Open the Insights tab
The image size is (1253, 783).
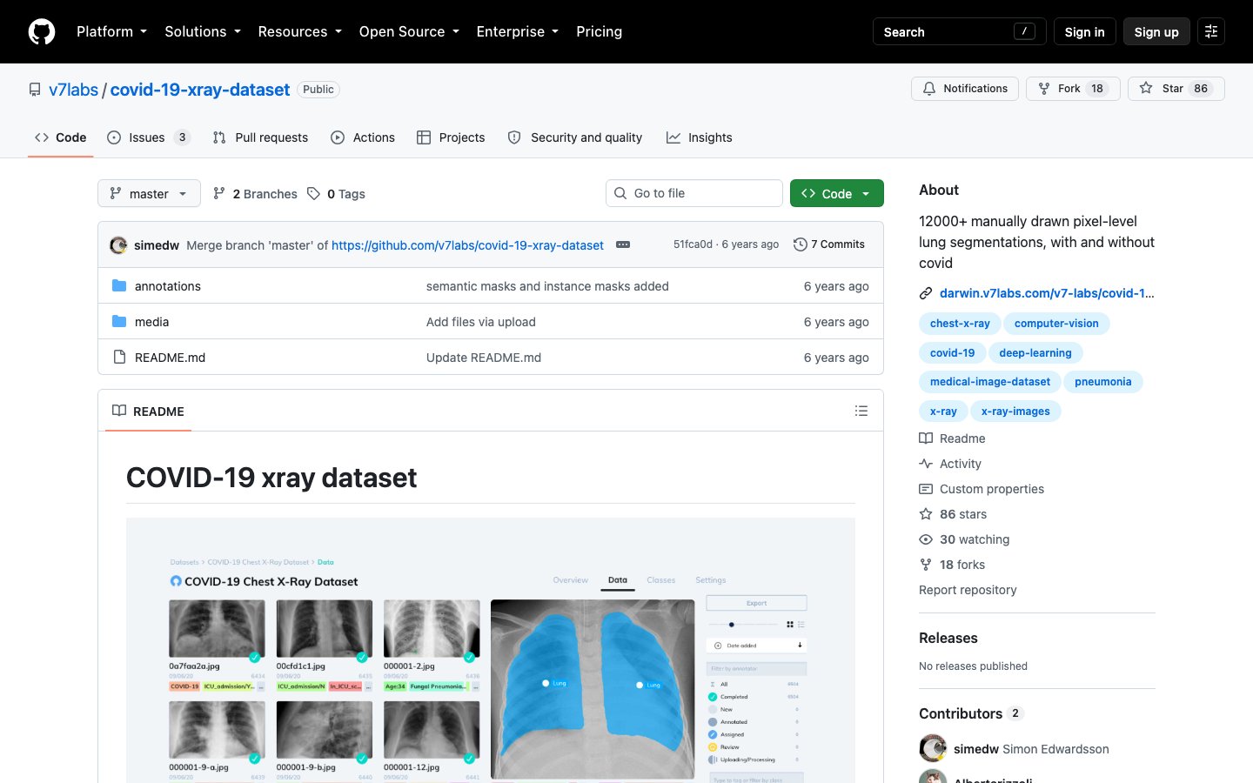coord(700,137)
